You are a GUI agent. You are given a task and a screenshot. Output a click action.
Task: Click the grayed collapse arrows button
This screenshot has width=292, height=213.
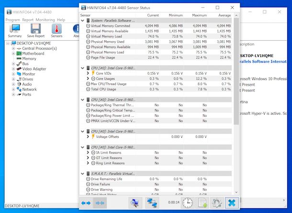(100, 203)
